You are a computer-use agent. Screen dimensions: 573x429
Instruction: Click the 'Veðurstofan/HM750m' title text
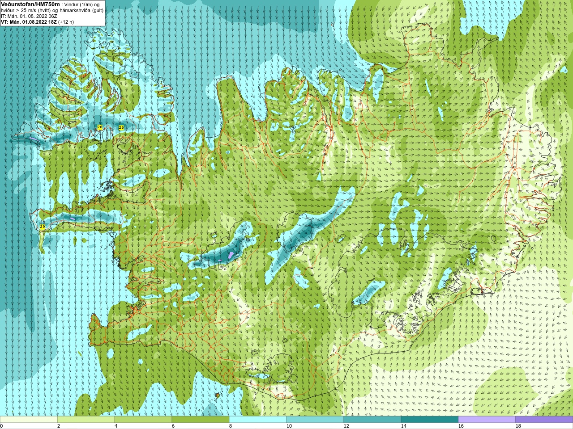pyautogui.click(x=30, y=4)
